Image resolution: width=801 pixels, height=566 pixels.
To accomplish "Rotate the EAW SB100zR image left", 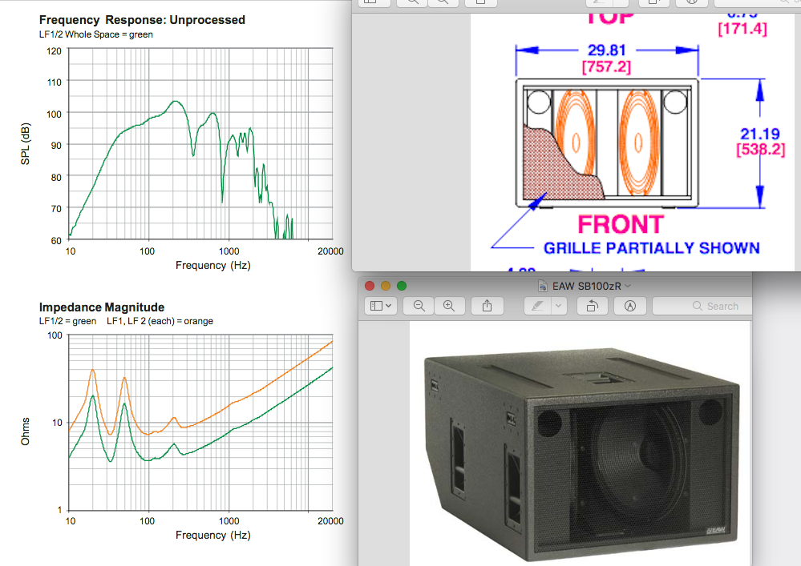I will pyautogui.click(x=593, y=306).
